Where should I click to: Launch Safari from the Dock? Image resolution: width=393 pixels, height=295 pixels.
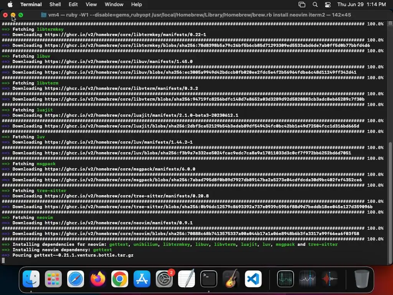[x=76, y=279]
